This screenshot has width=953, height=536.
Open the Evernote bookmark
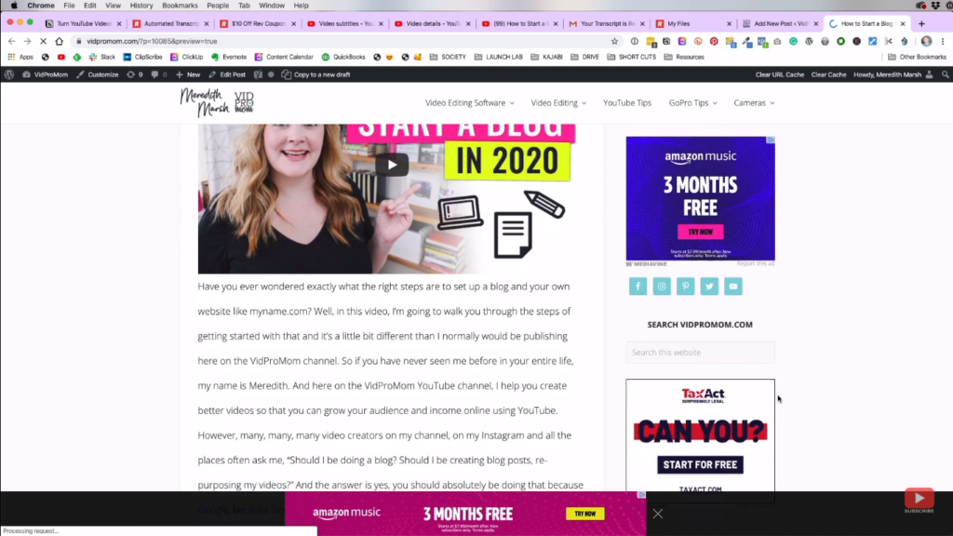[x=229, y=57]
